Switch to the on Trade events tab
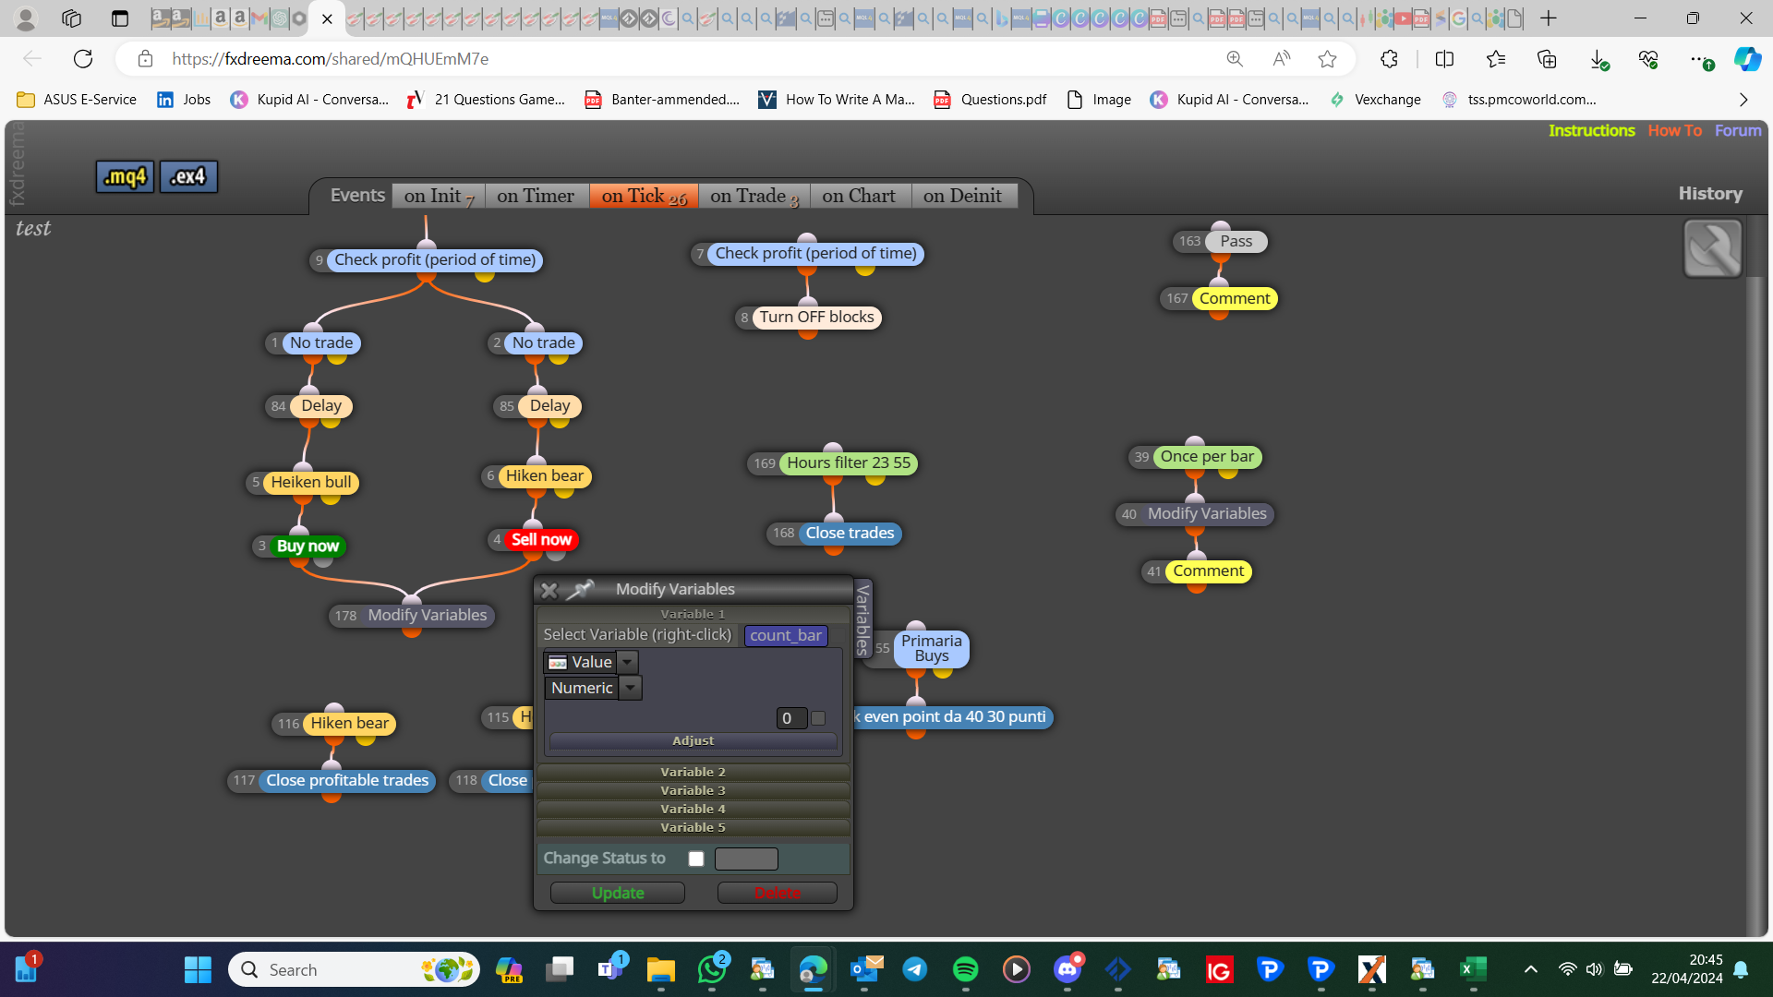 [x=754, y=196]
